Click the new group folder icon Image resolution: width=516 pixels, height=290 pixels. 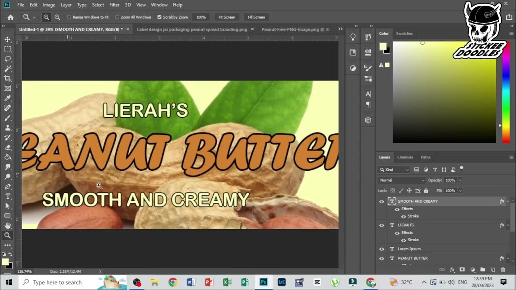point(483,269)
